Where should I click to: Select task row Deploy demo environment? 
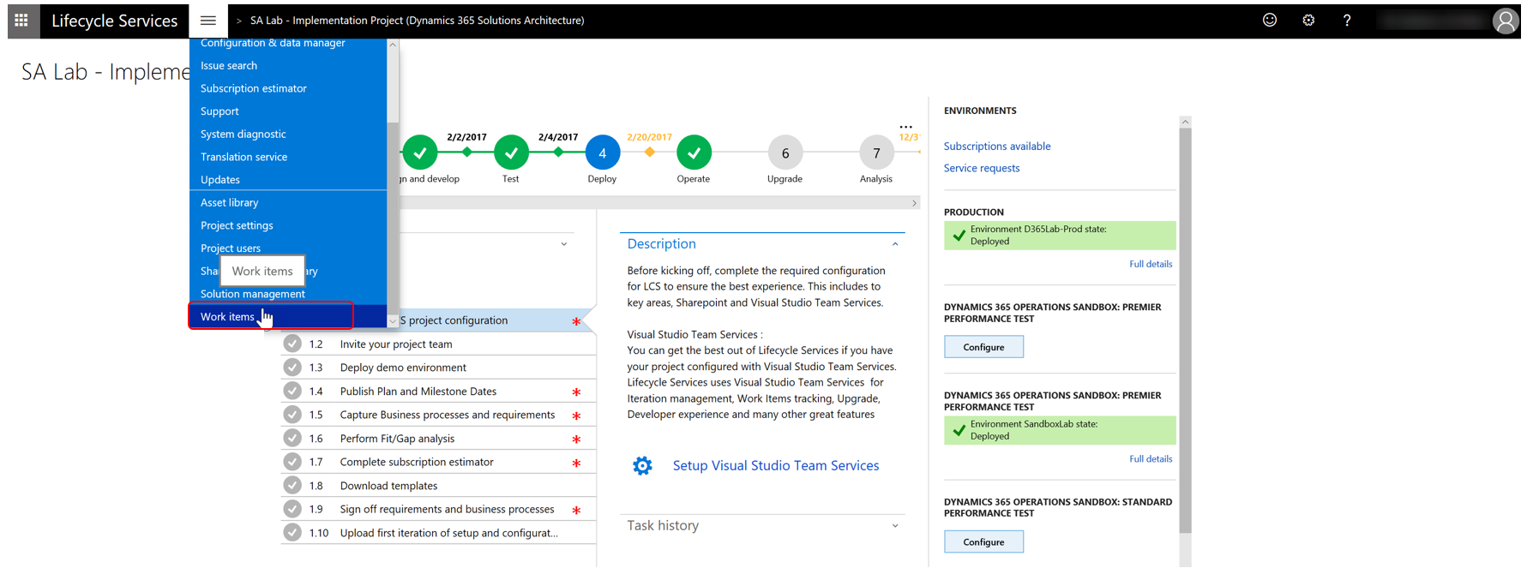tap(438, 368)
